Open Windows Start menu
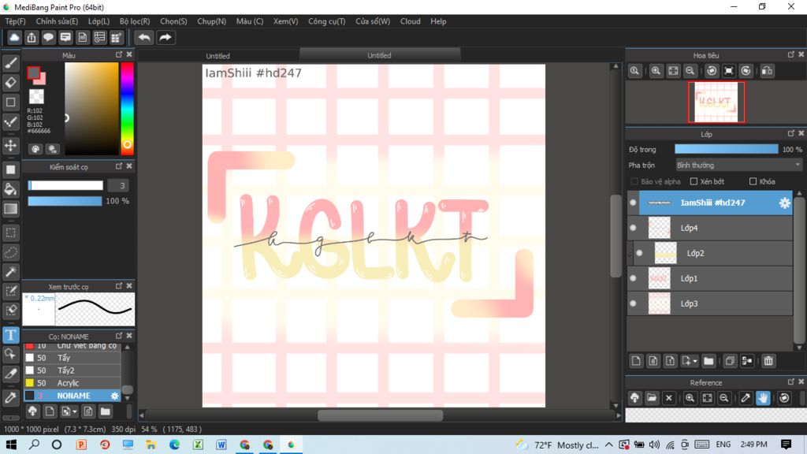 coord(11,445)
